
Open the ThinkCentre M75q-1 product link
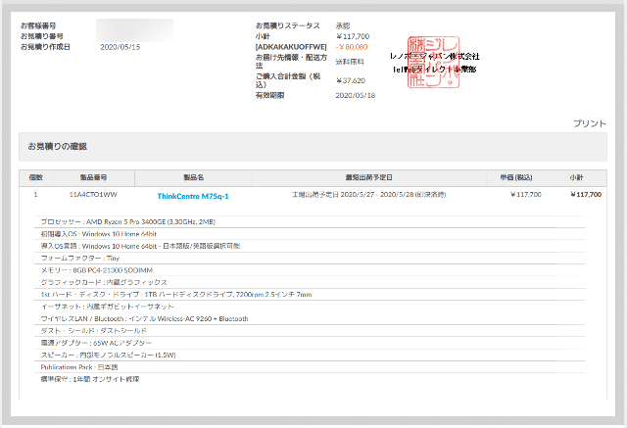point(193,196)
